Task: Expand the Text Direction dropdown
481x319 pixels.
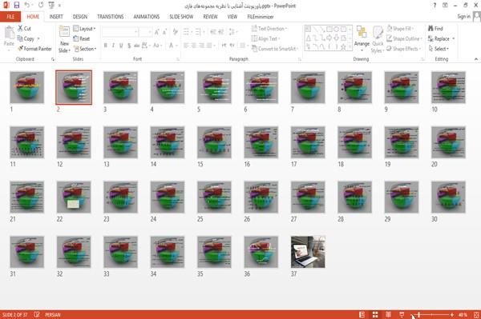Action: (269, 29)
